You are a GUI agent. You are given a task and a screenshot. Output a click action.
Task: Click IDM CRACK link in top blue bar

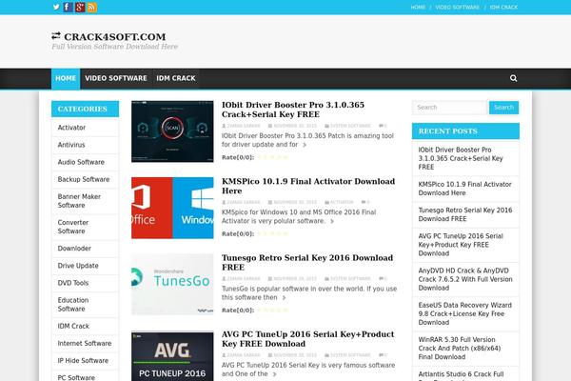(x=503, y=7)
